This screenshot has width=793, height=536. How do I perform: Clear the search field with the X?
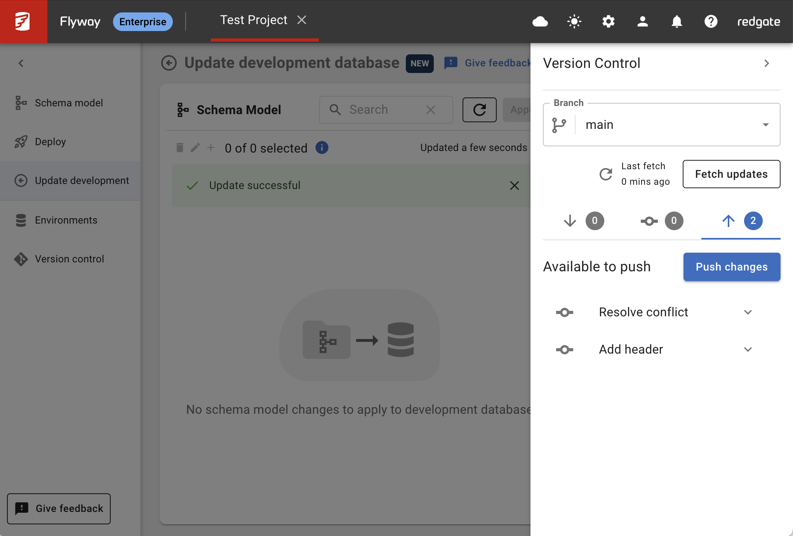pyautogui.click(x=430, y=110)
